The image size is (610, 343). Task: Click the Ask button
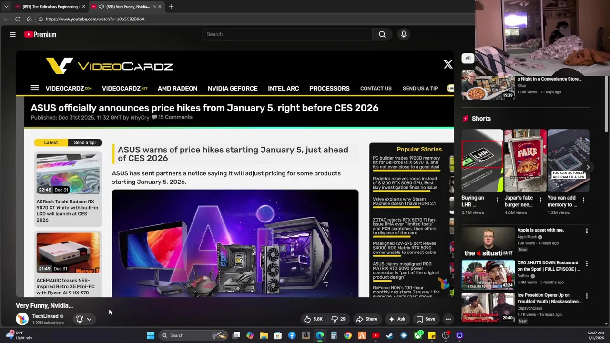(397, 319)
